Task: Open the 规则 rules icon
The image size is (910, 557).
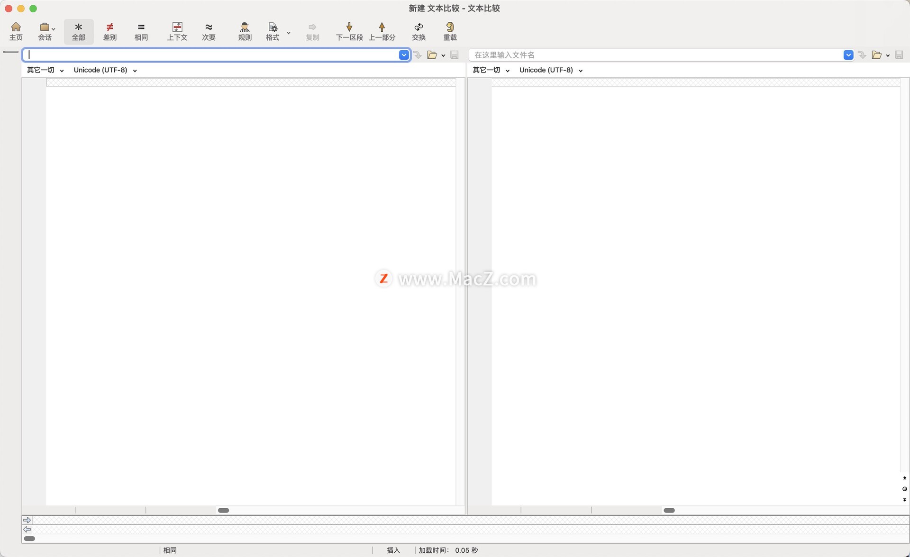Action: click(x=245, y=31)
